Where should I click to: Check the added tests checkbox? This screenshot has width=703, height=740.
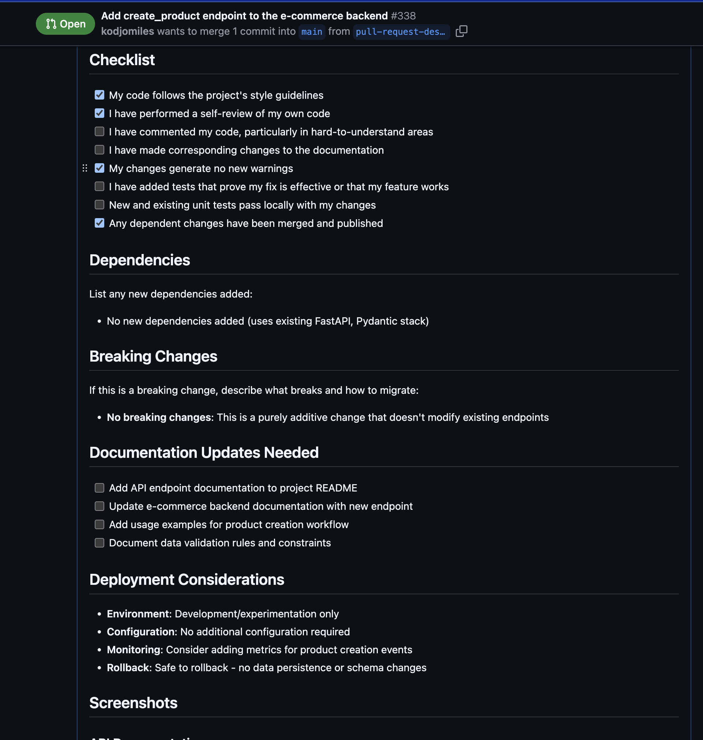(x=99, y=186)
